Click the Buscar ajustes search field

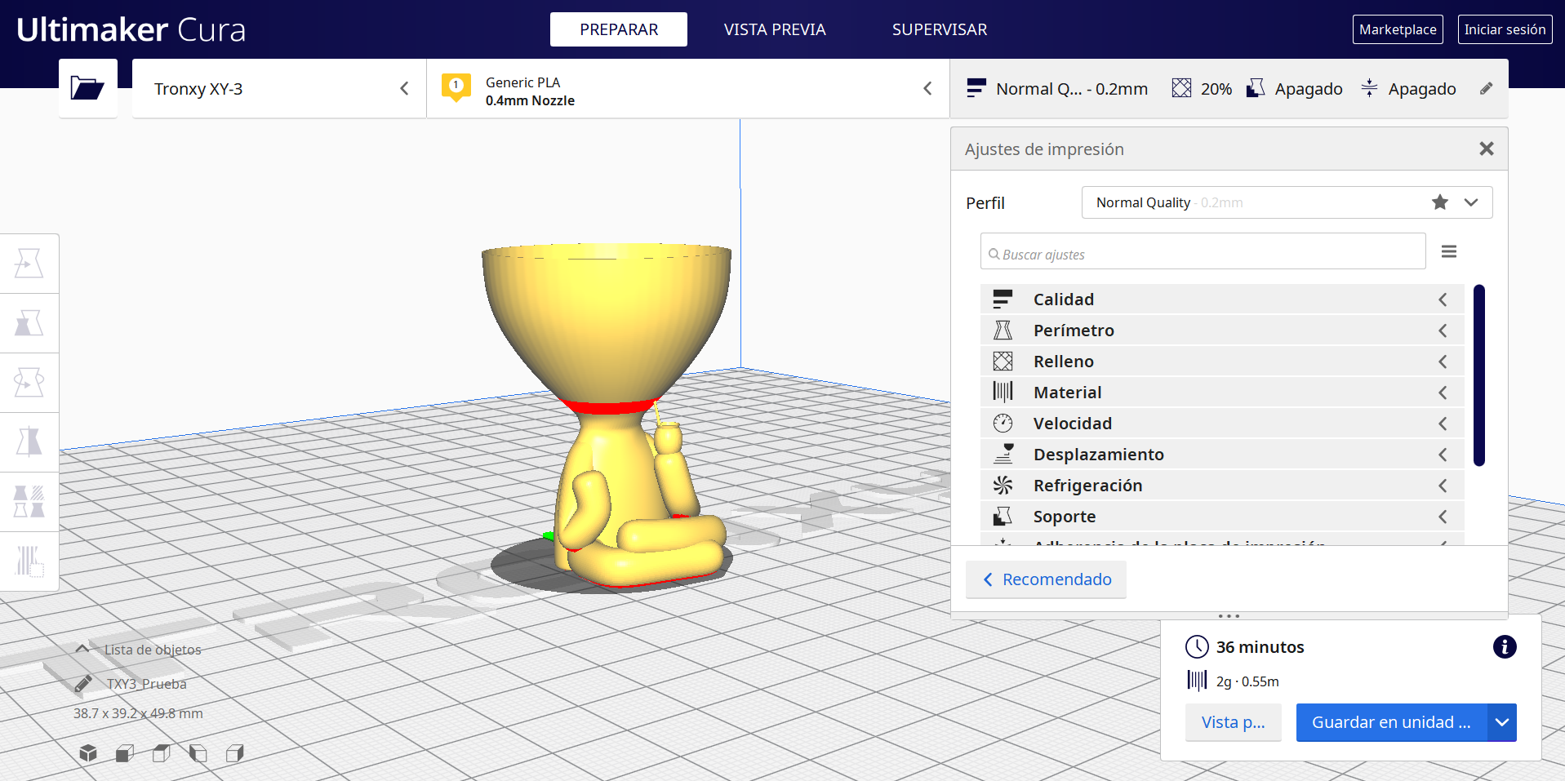click(1203, 251)
